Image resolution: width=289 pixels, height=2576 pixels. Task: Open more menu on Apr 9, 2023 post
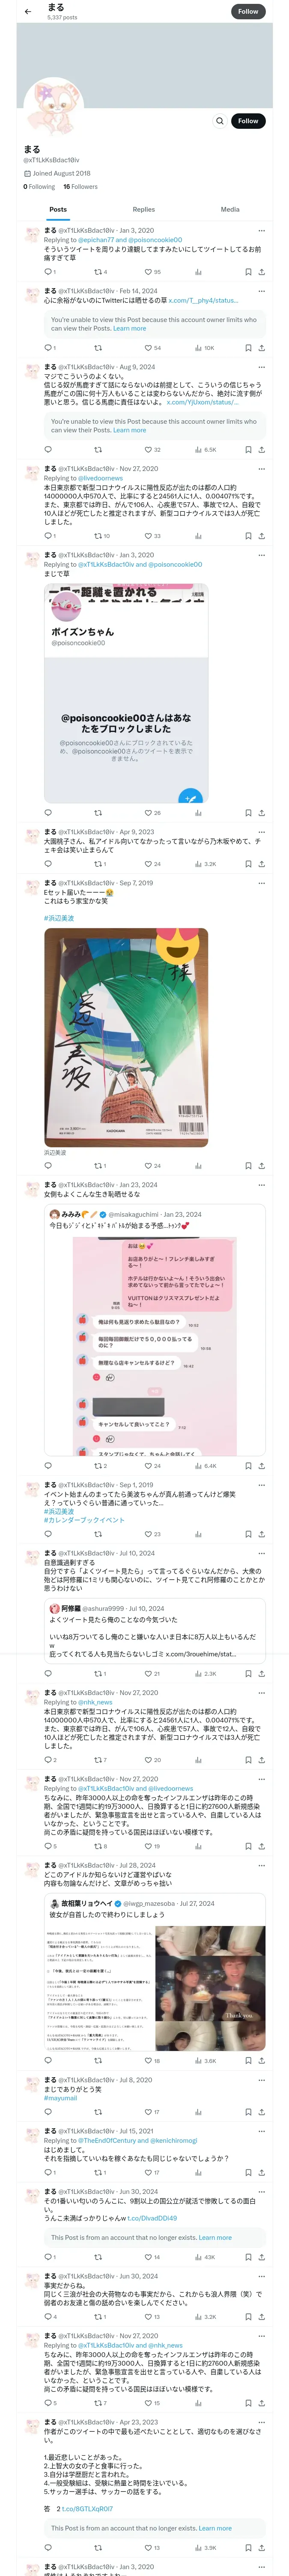point(261,832)
